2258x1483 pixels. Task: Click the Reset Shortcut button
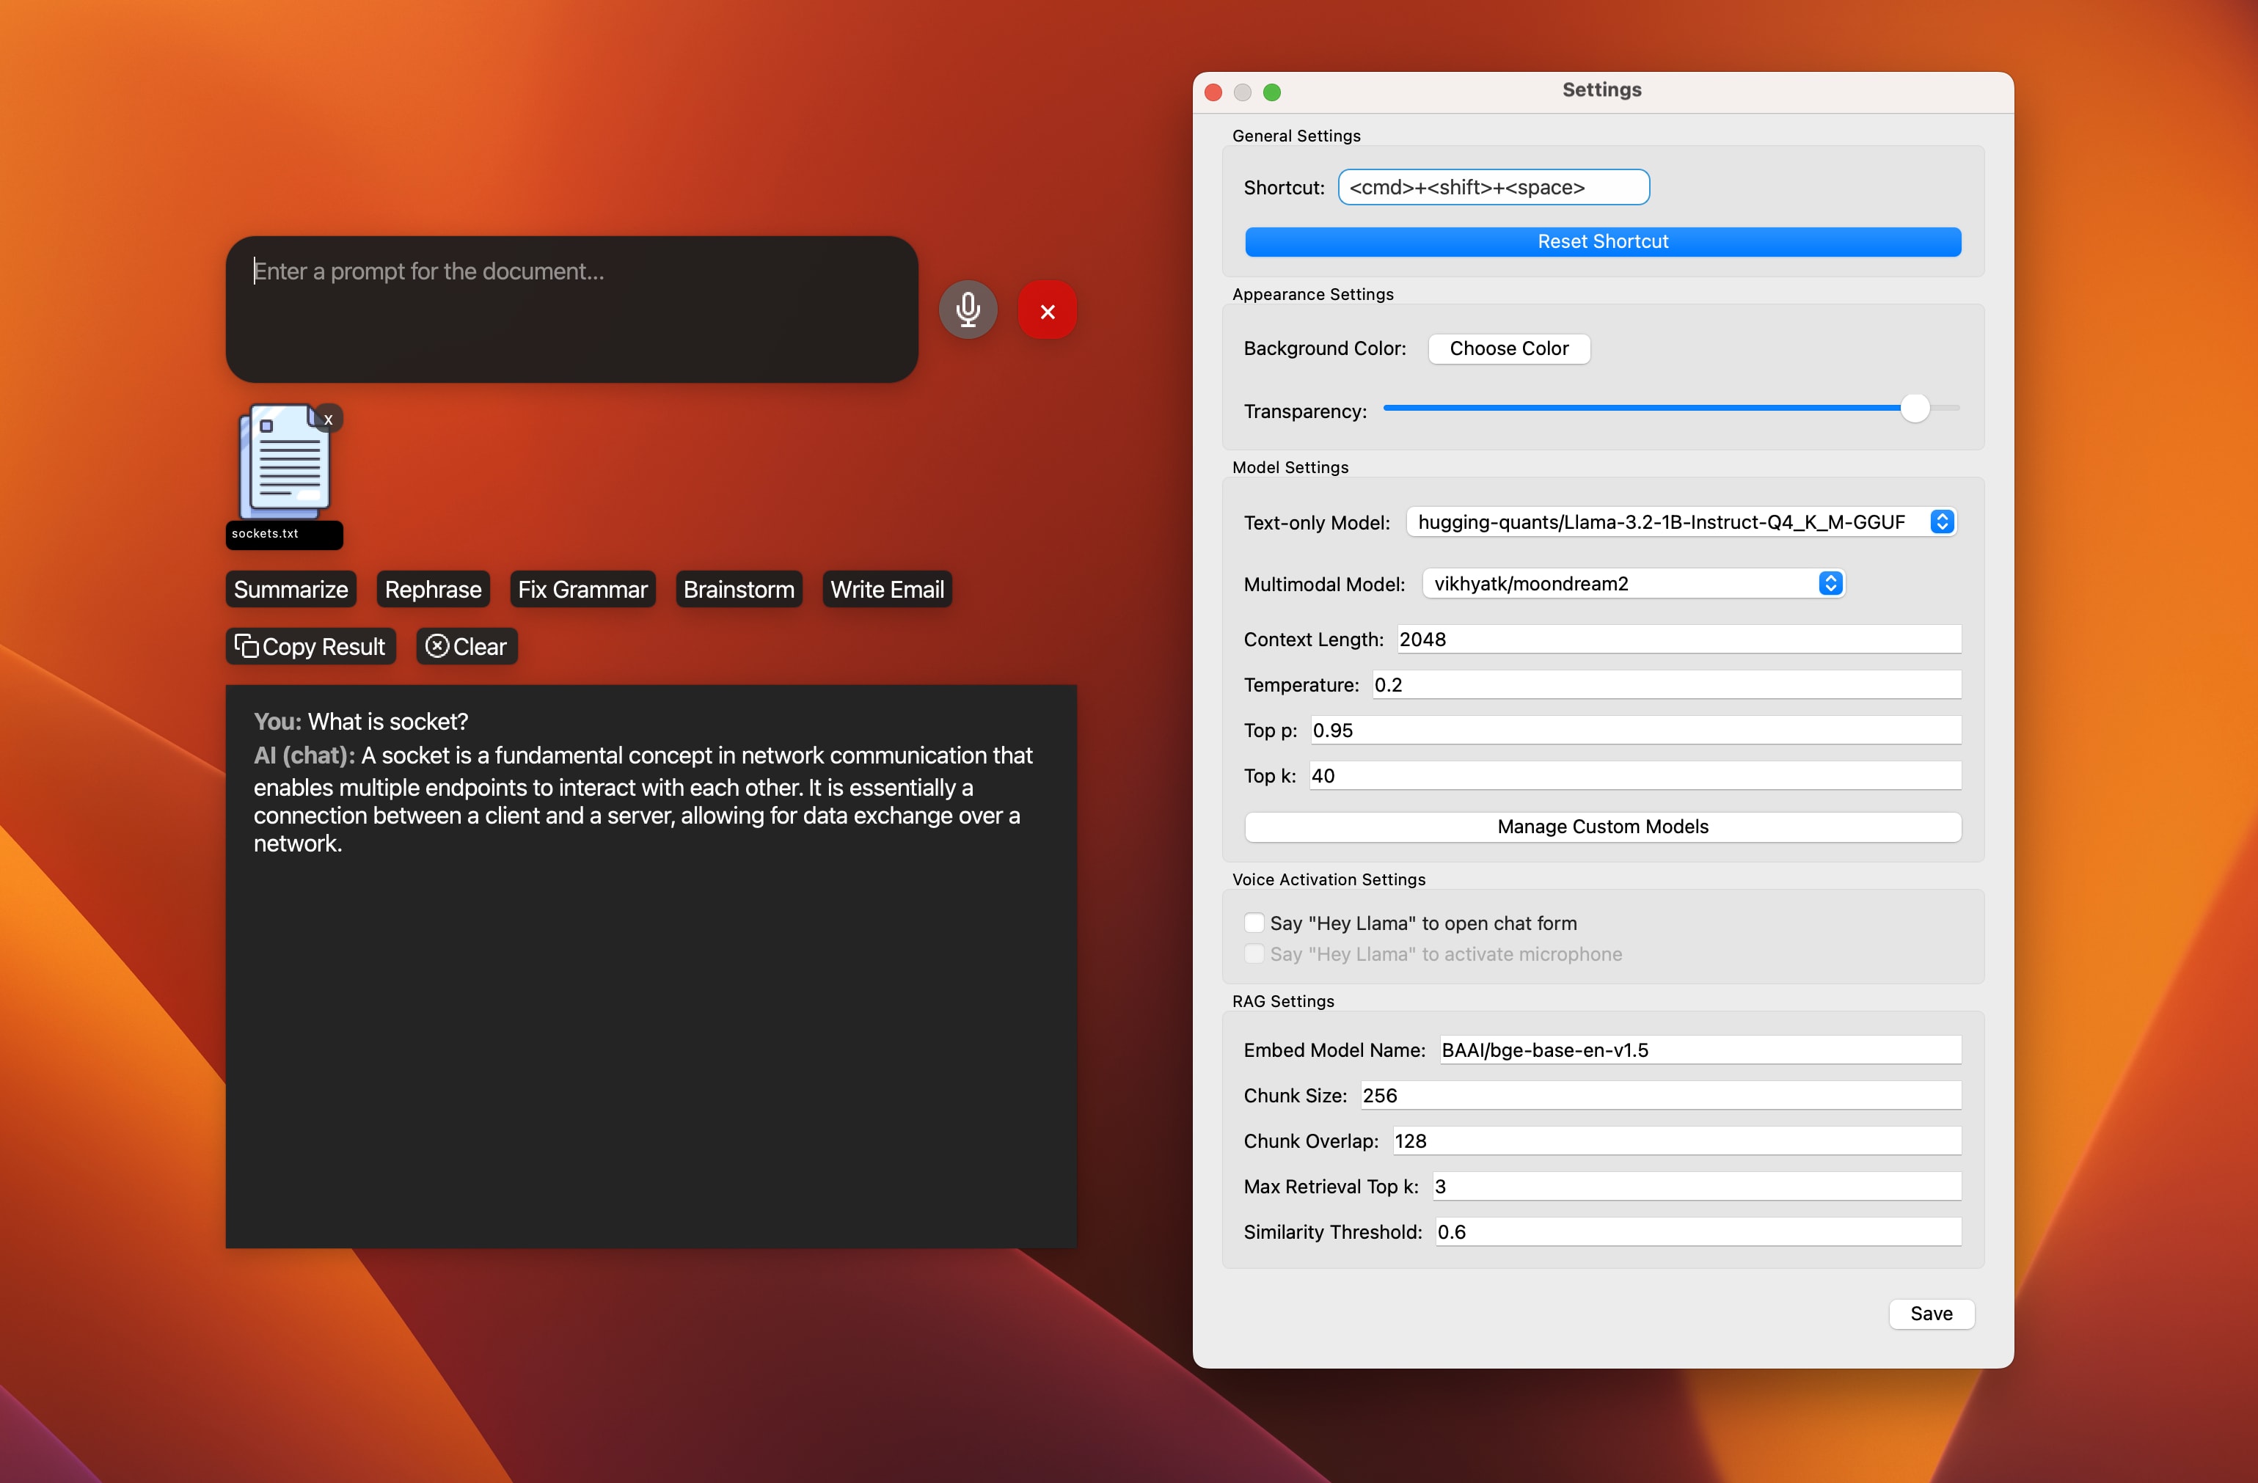pos(1602,242)
